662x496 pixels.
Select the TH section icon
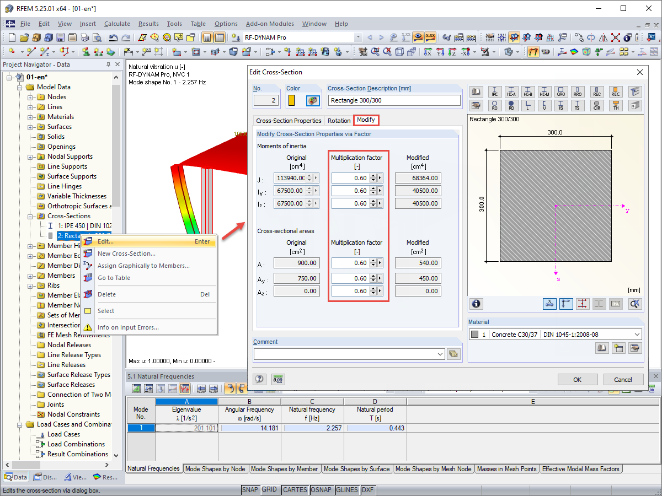click(616, 105)
